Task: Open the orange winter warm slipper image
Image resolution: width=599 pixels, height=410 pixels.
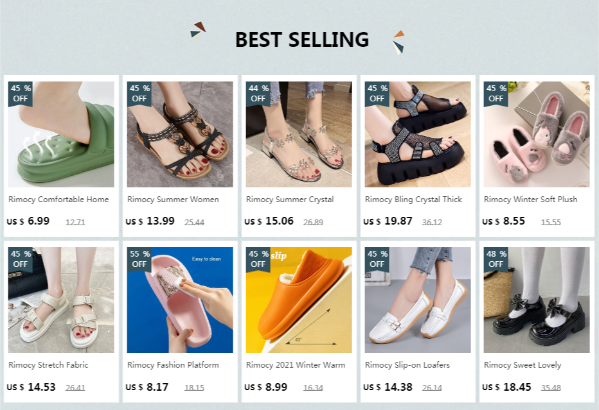Action: 299,300
